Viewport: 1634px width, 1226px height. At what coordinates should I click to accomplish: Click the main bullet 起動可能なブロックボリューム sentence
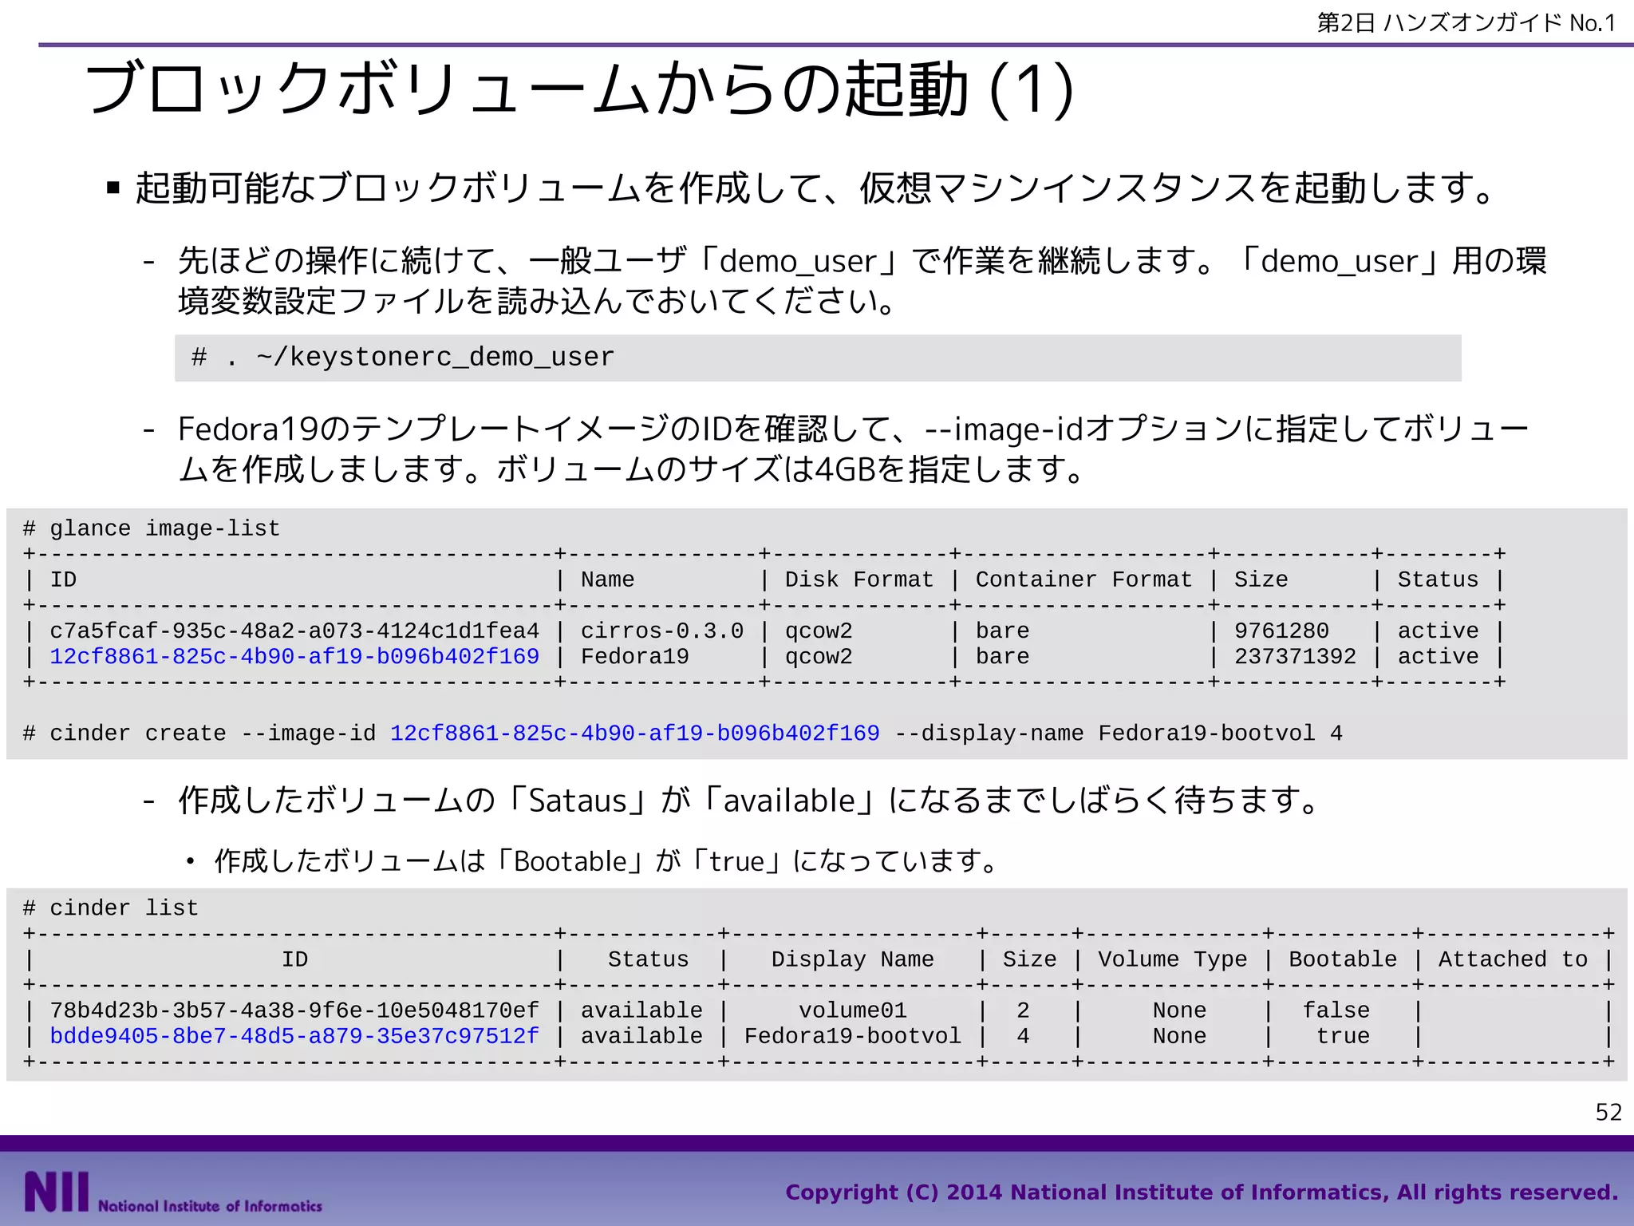point(815,188)
